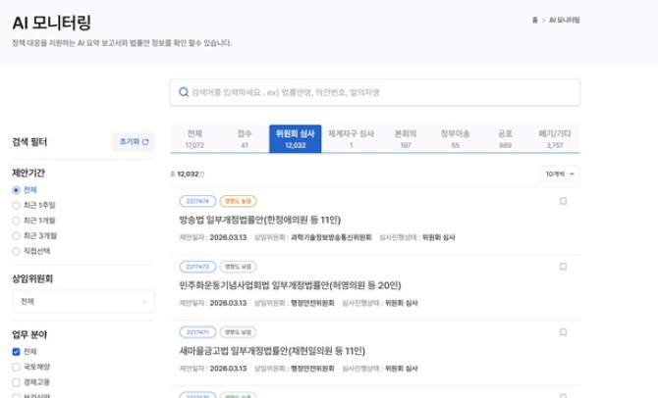Bookmark the 새마을금고법 일부개정법률안 bill
The image size is (658, 398).
point(564,332)
